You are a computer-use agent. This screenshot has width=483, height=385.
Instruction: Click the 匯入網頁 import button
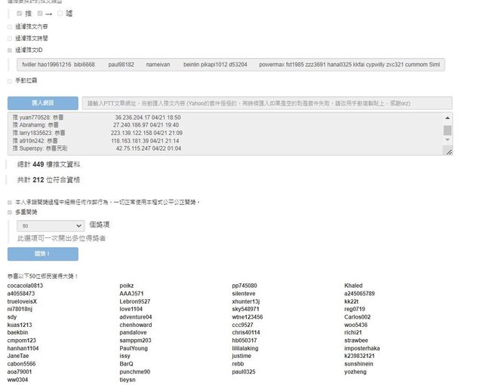(x=42, y=103)
